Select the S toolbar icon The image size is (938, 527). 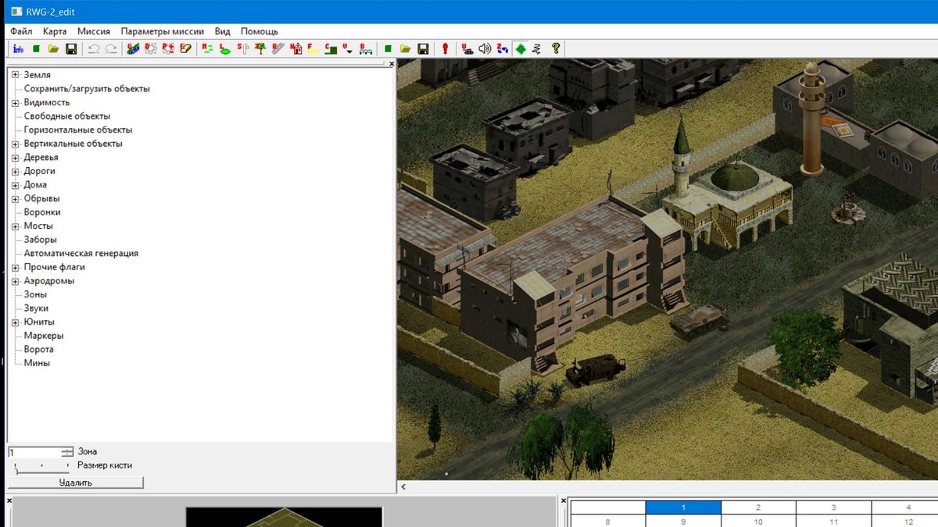[242, 48]
